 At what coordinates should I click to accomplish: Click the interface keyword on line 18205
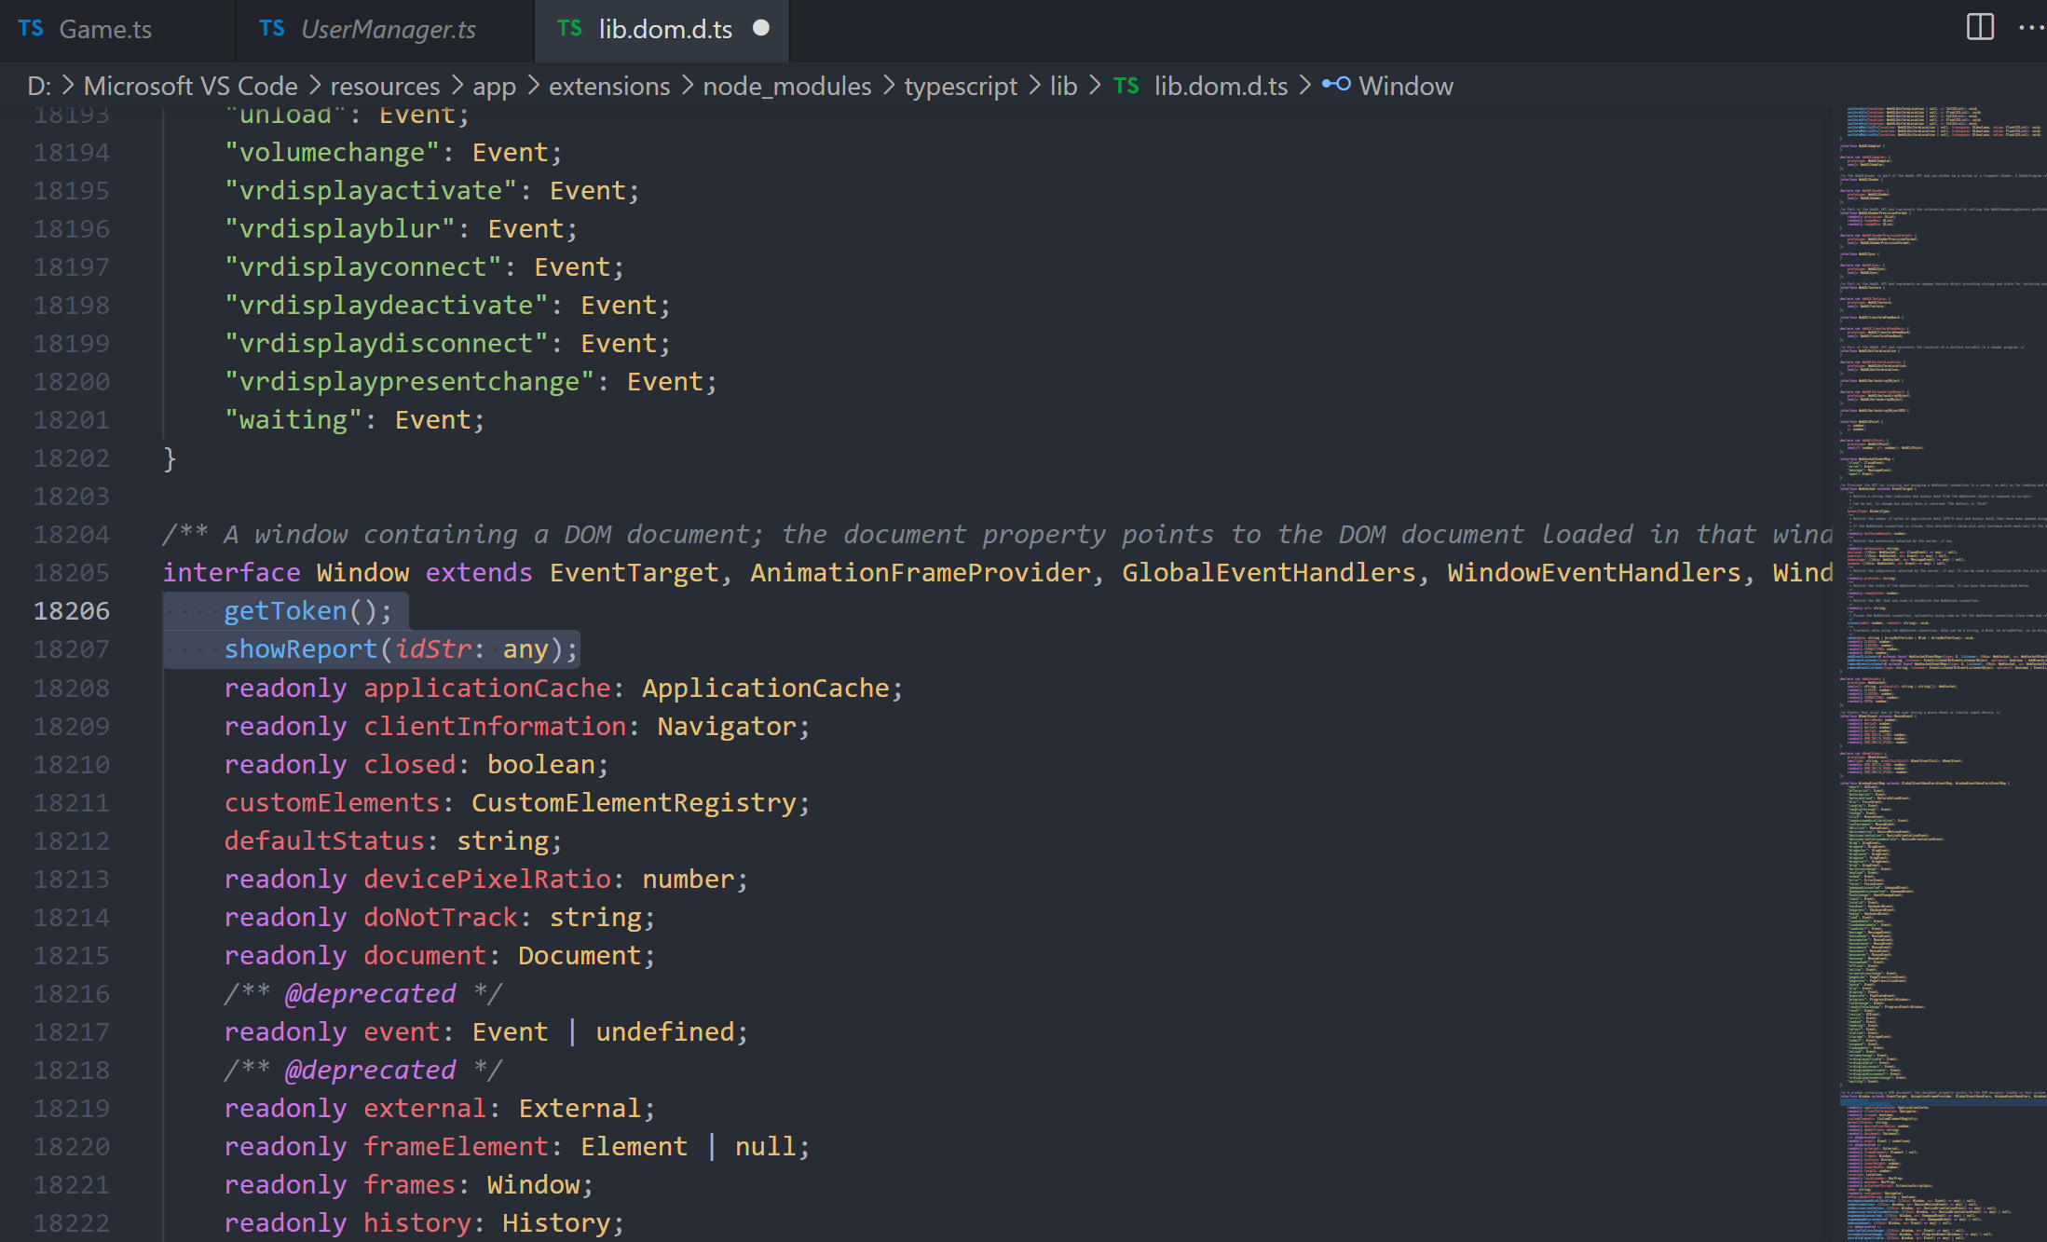(231, 573)
